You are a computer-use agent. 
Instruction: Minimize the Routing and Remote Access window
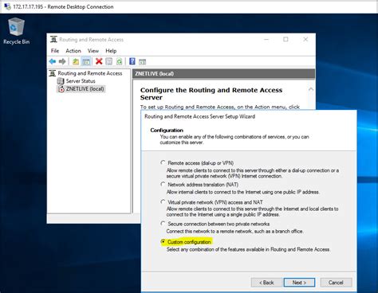(266, 39)
